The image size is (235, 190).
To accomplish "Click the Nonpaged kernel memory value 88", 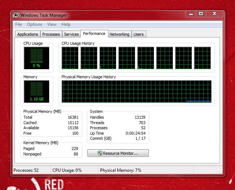I will click(76, 154).
